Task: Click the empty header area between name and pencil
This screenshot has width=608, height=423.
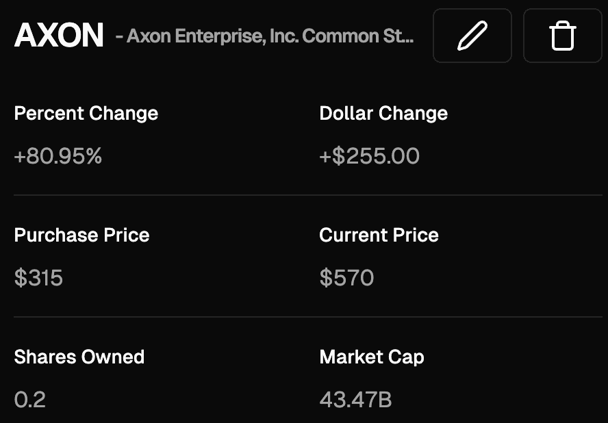Action: (x=423, y=36)
